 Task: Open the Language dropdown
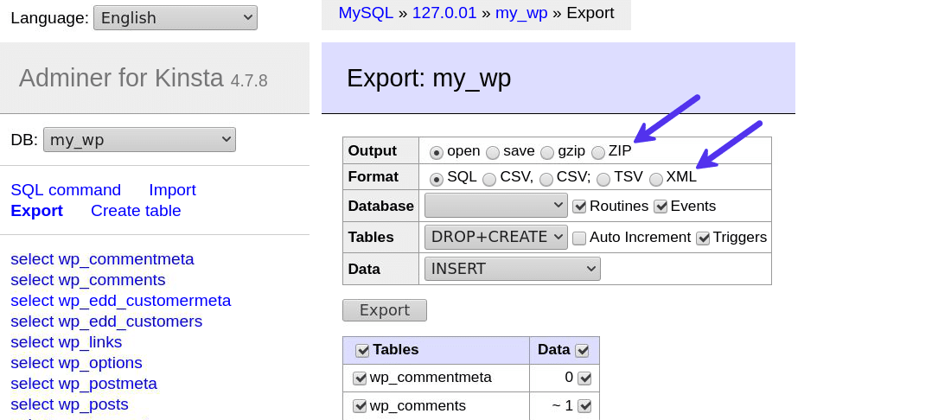click(176, 18)
